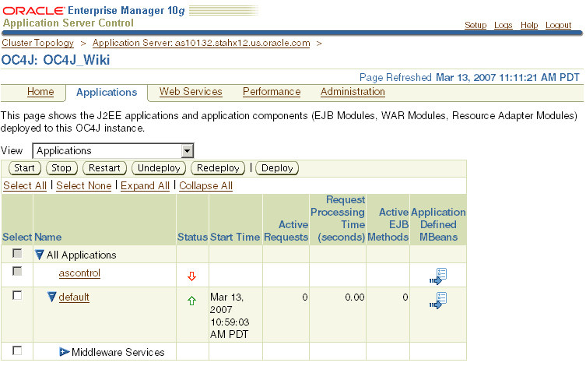Tick the default application checkbox
The image size is (586, 366).
(17, 295)
